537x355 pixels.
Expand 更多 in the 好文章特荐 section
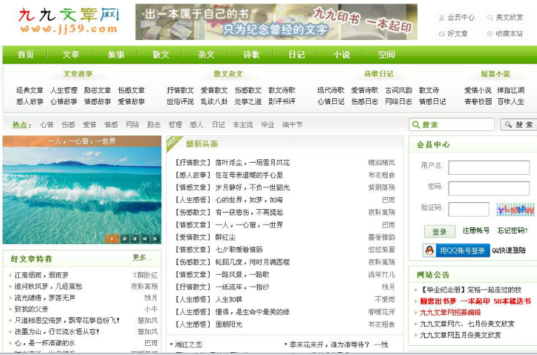(x=141, y=258)
